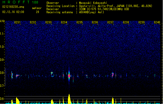Image resolution: width=163 pixels, height=104 pixels.
Task: Select the meteor count value 28
Action: (38, 12)
